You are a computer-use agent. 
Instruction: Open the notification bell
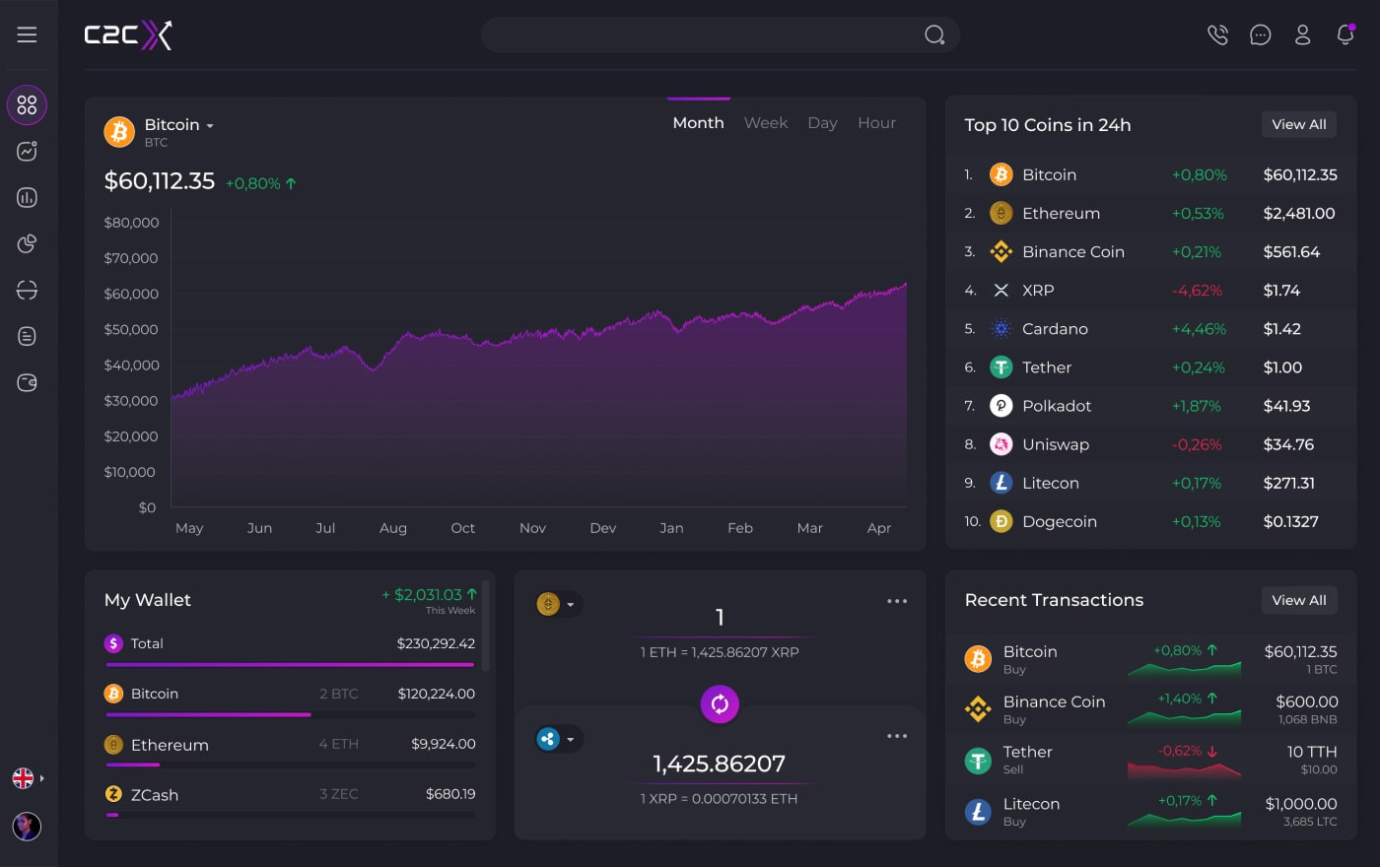coord(1345,34)
